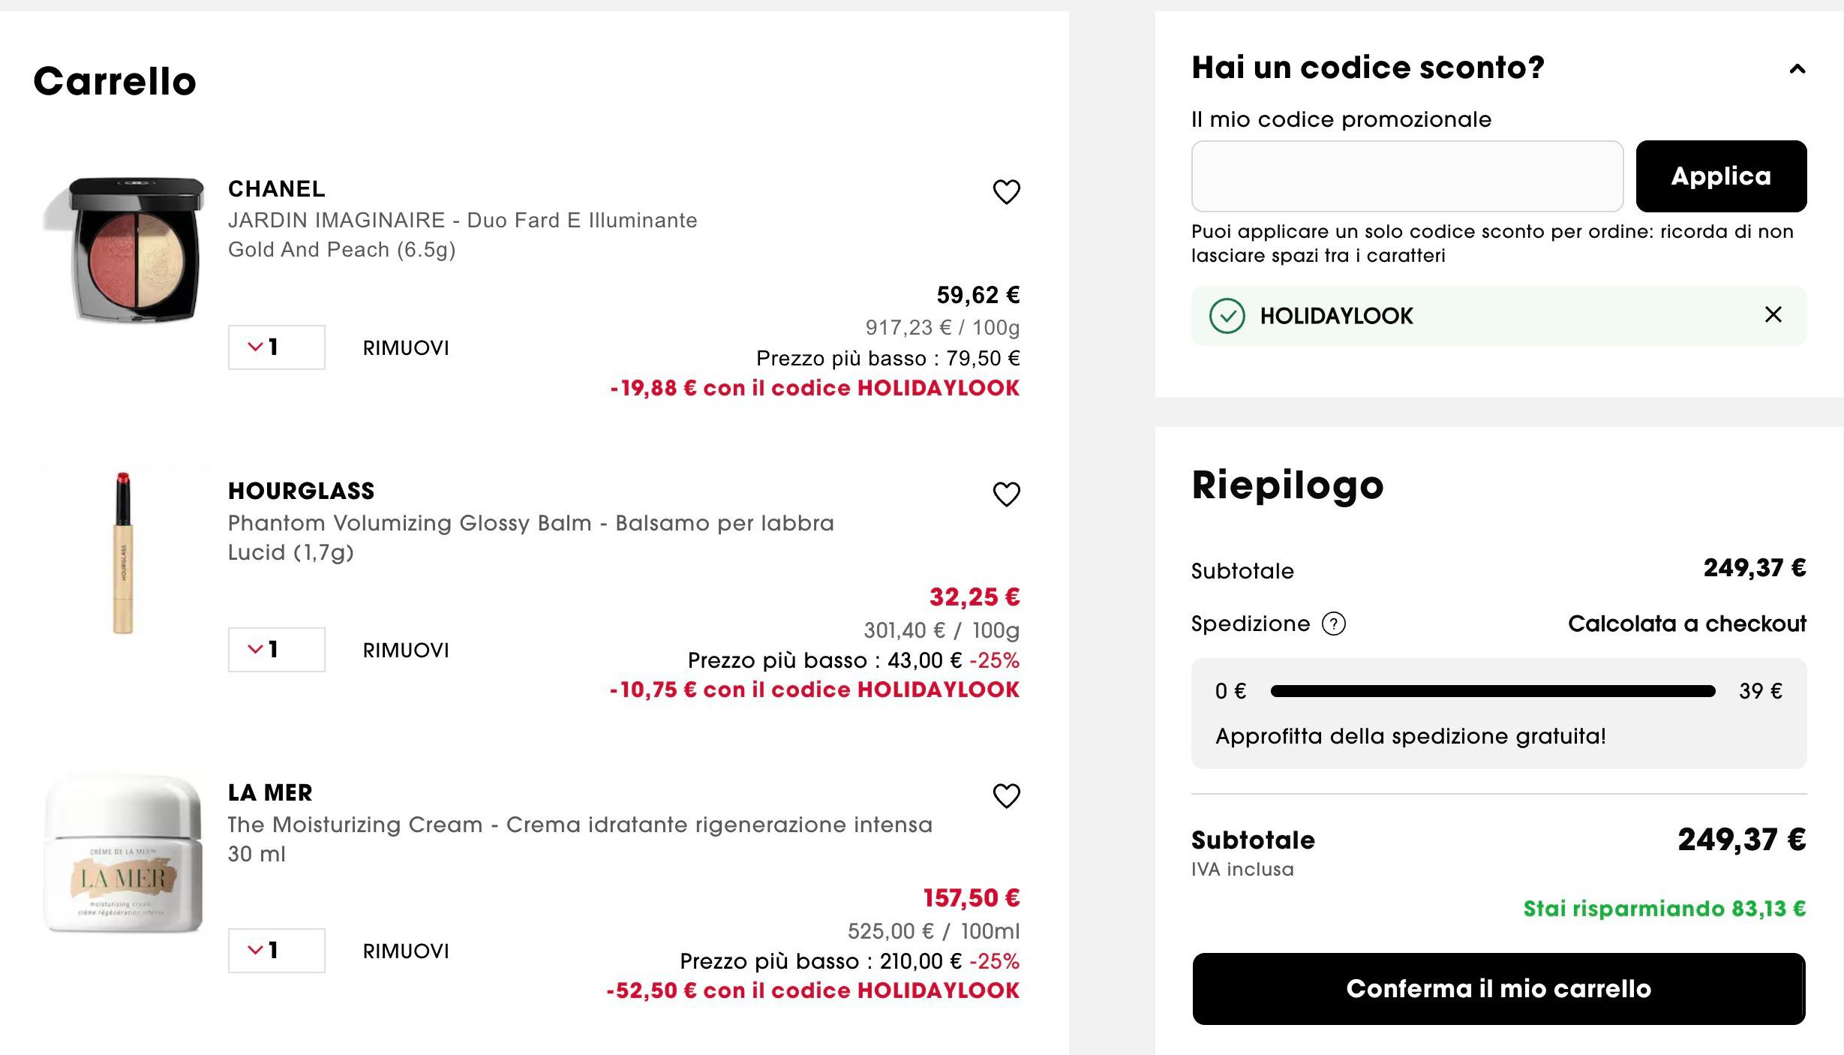1844x1055 pixels.
Task: Click 'Conferma il mio carrello' button
Action: (x=1499, y=989)
